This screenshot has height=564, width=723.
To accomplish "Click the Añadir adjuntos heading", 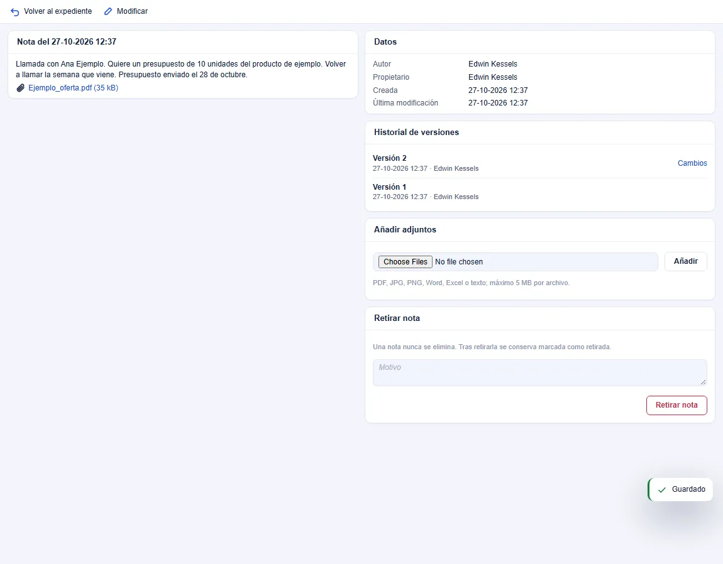I will (x=405, y=229).
